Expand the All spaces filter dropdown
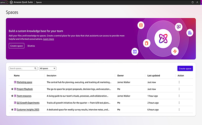Image resolution: width=202 pixels, height=125 pixels. 48,68
